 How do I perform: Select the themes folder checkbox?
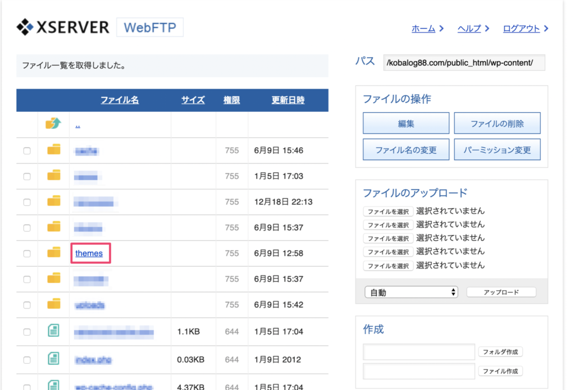27,253
